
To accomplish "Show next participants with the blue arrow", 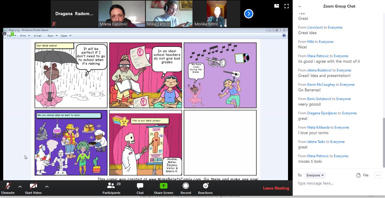I will click(x=248, y=14).
